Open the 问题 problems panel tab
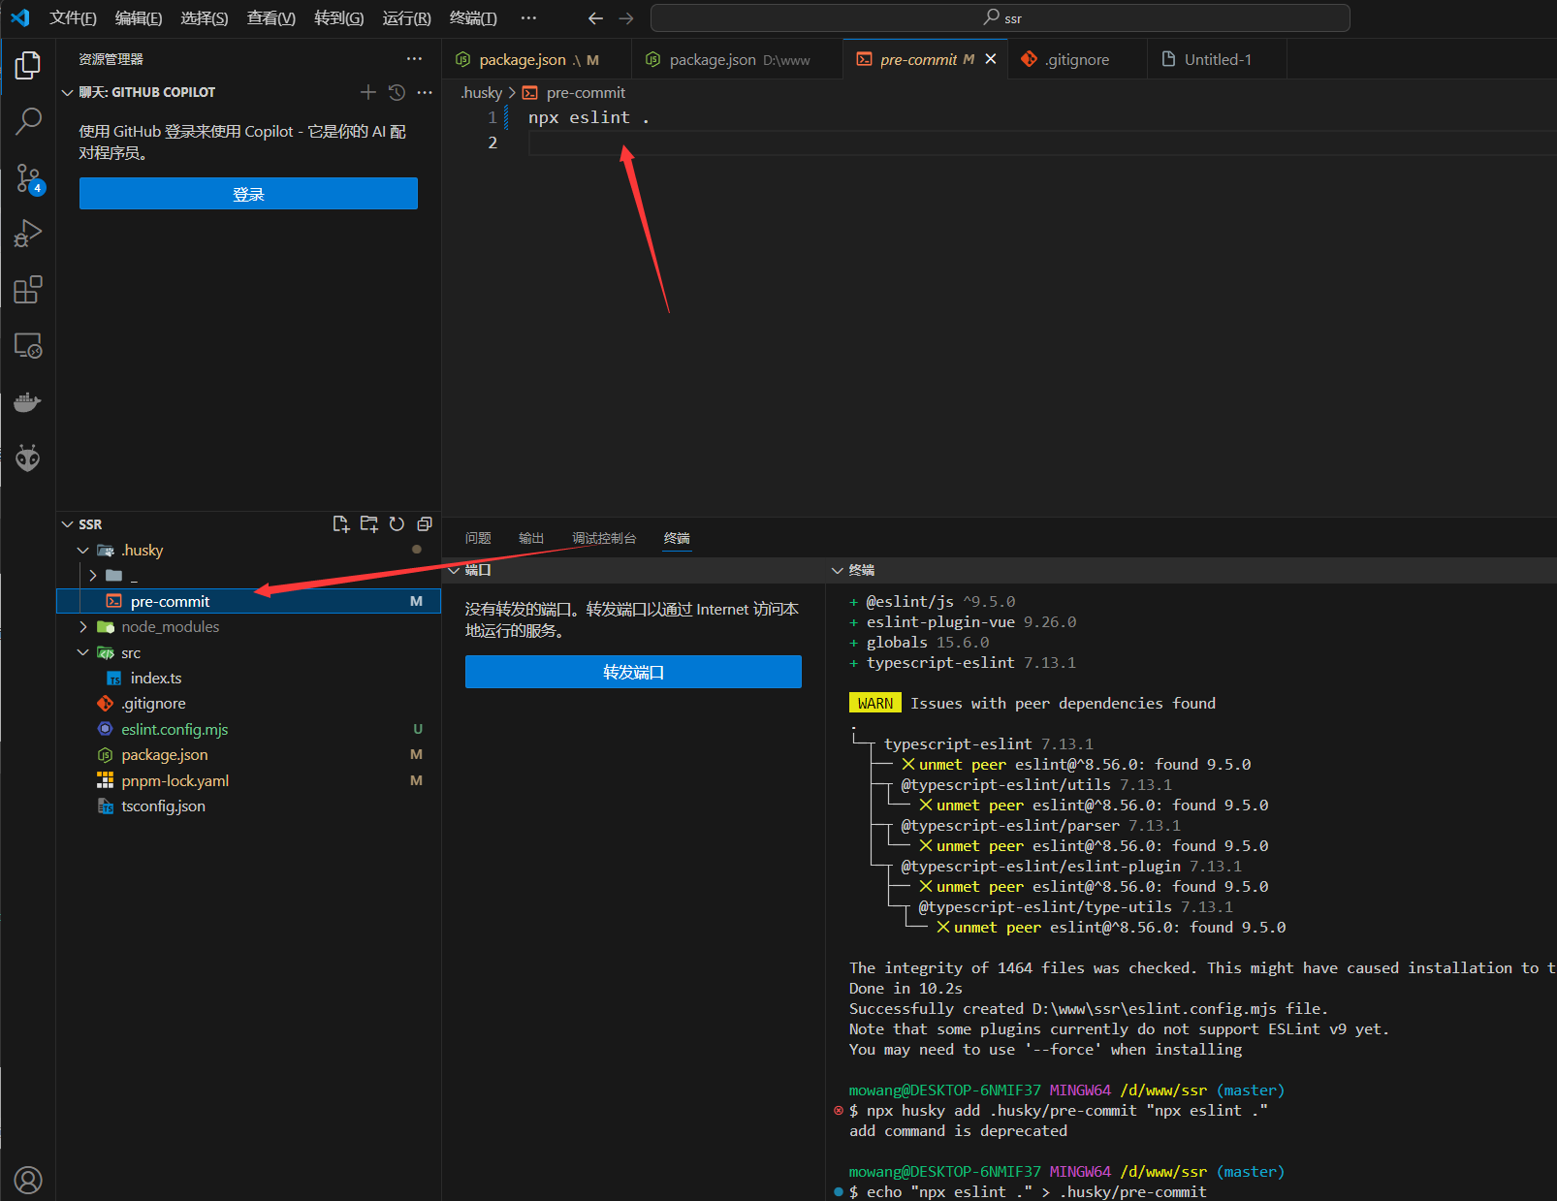Viewport: 1557px width, 1201px height. 478,538
